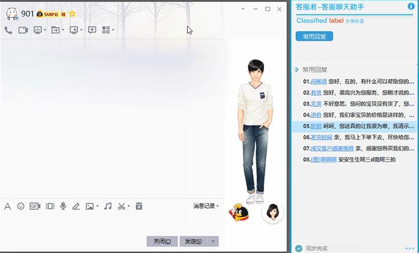Click the music note icon
Screen dimensions: 419x253
108,206
